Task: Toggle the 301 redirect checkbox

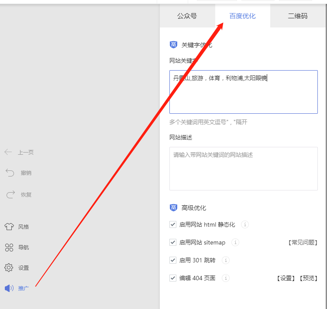Action: click(x=173, y=260)
